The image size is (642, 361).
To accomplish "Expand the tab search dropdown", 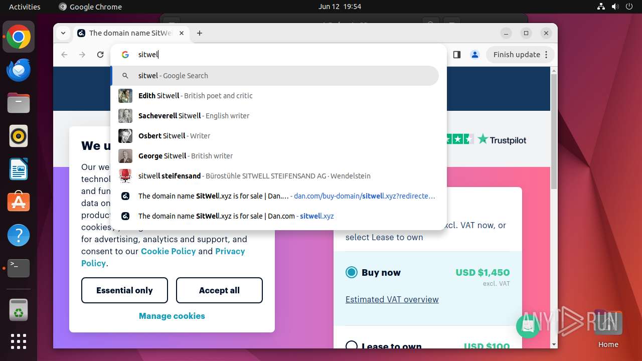I will (x=63, y=33).
